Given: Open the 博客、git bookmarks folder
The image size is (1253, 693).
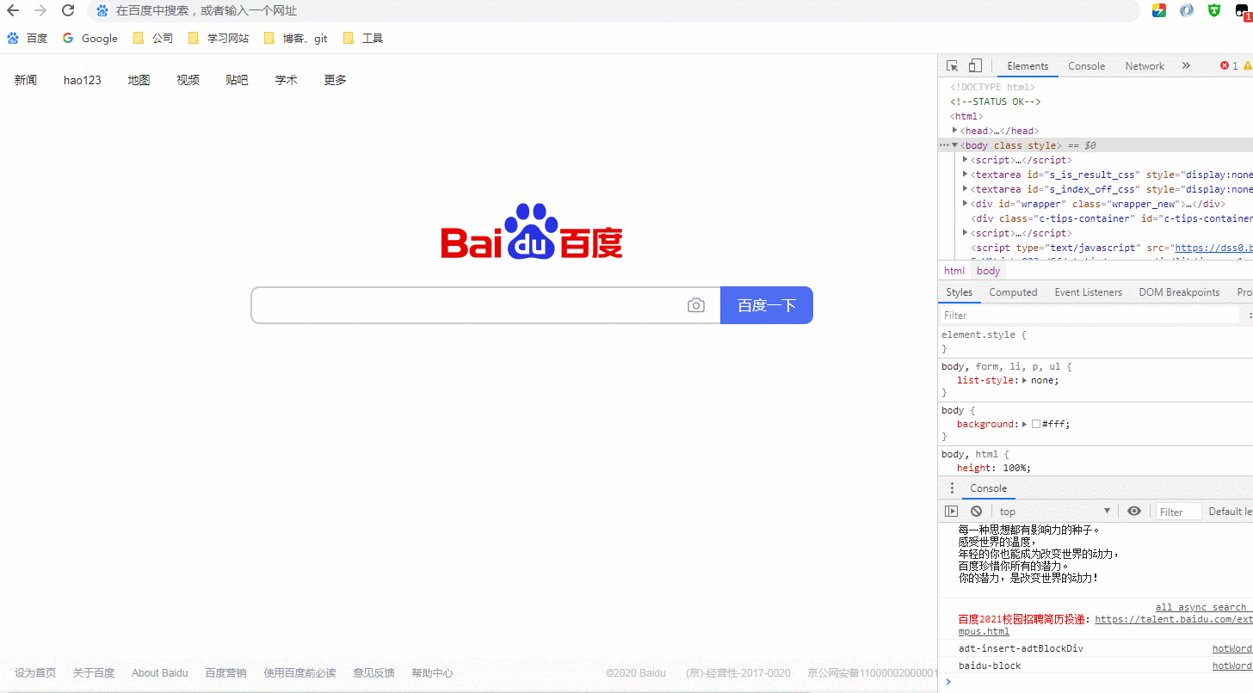Looking at the screenshot, I should click(296, 38).
